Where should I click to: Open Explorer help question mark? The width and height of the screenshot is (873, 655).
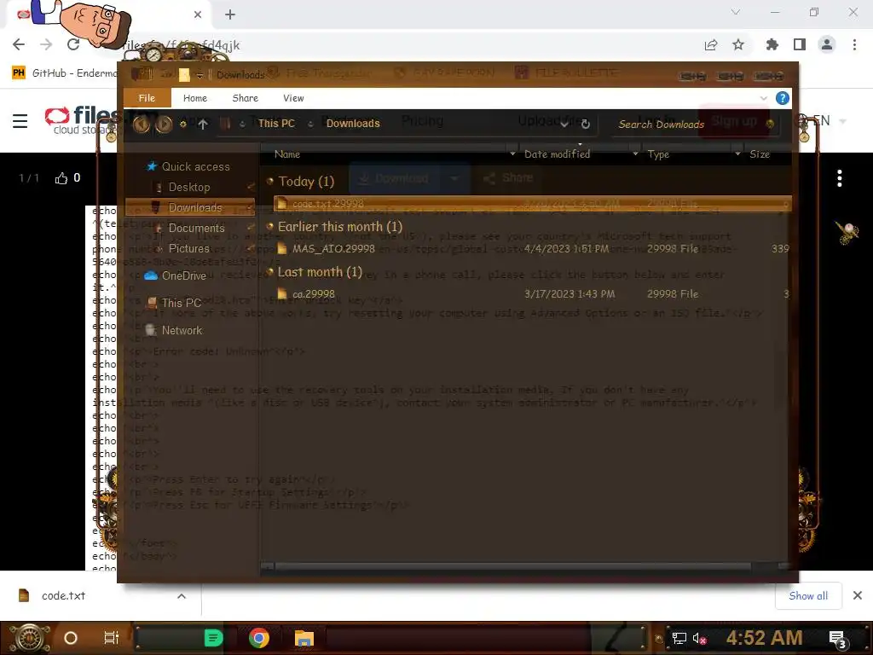[783, 98]
